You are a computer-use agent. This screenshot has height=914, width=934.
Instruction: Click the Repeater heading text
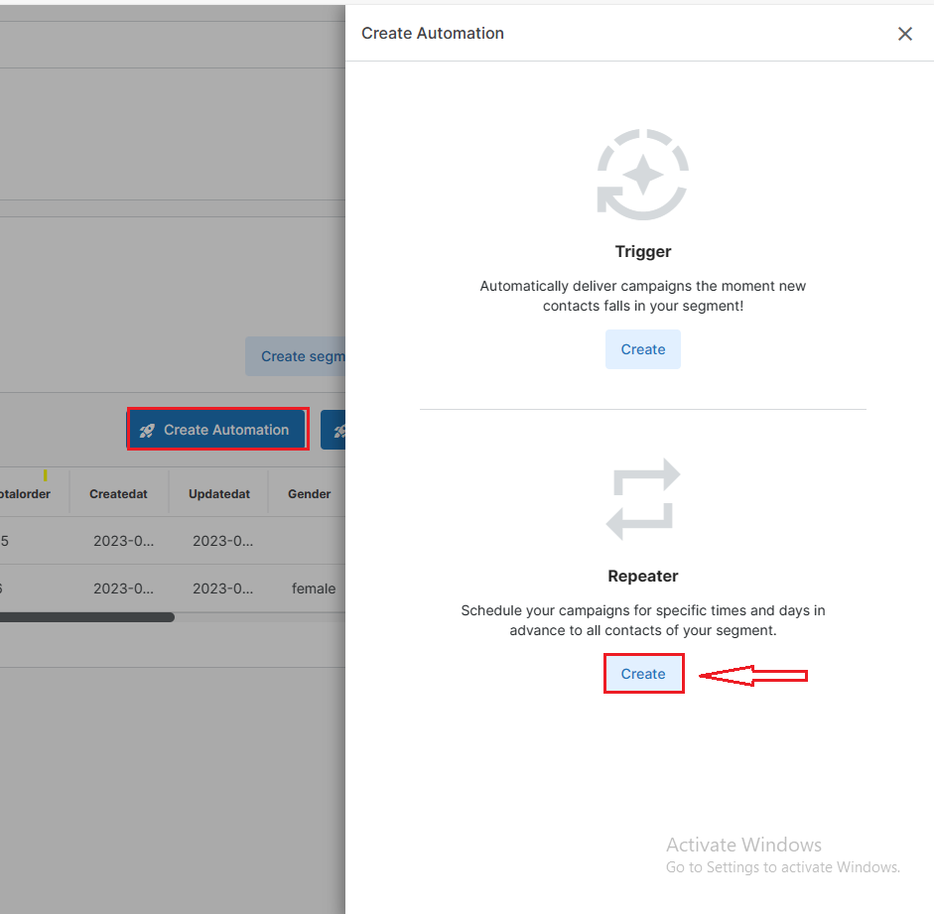click(642, 576)
